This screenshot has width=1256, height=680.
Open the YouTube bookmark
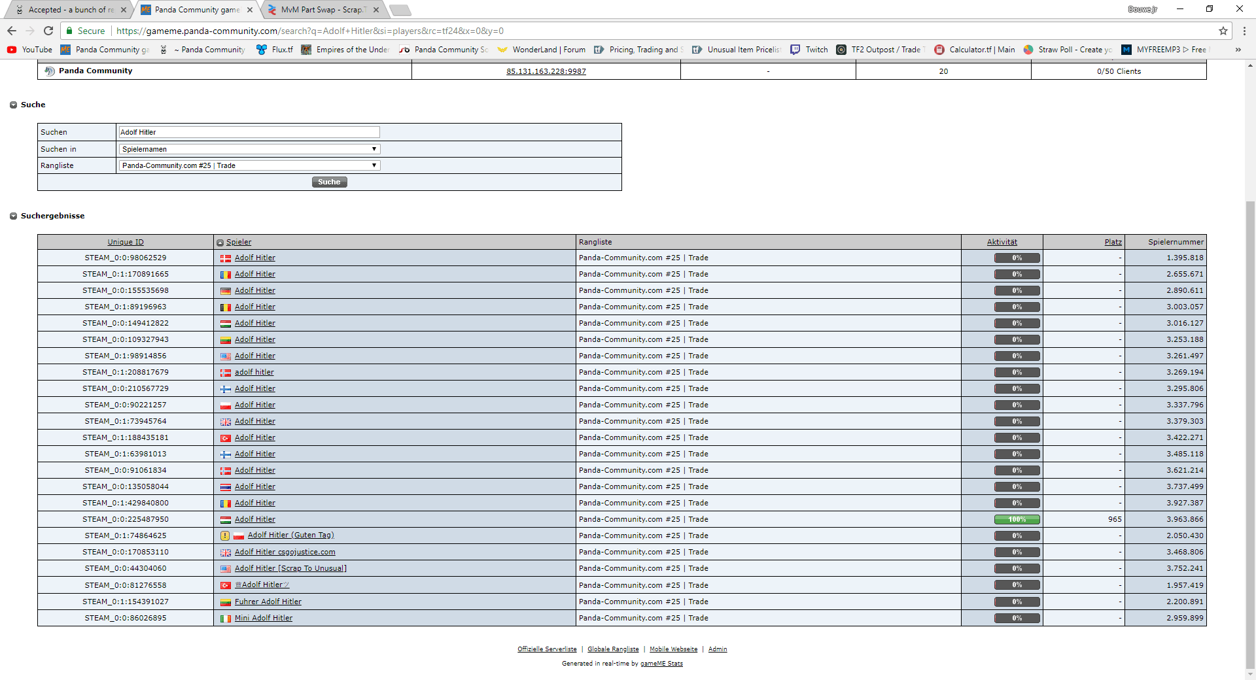pos(29,50)
